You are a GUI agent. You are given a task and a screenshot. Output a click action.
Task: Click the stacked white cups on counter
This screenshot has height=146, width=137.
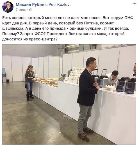tap(74, 75)
